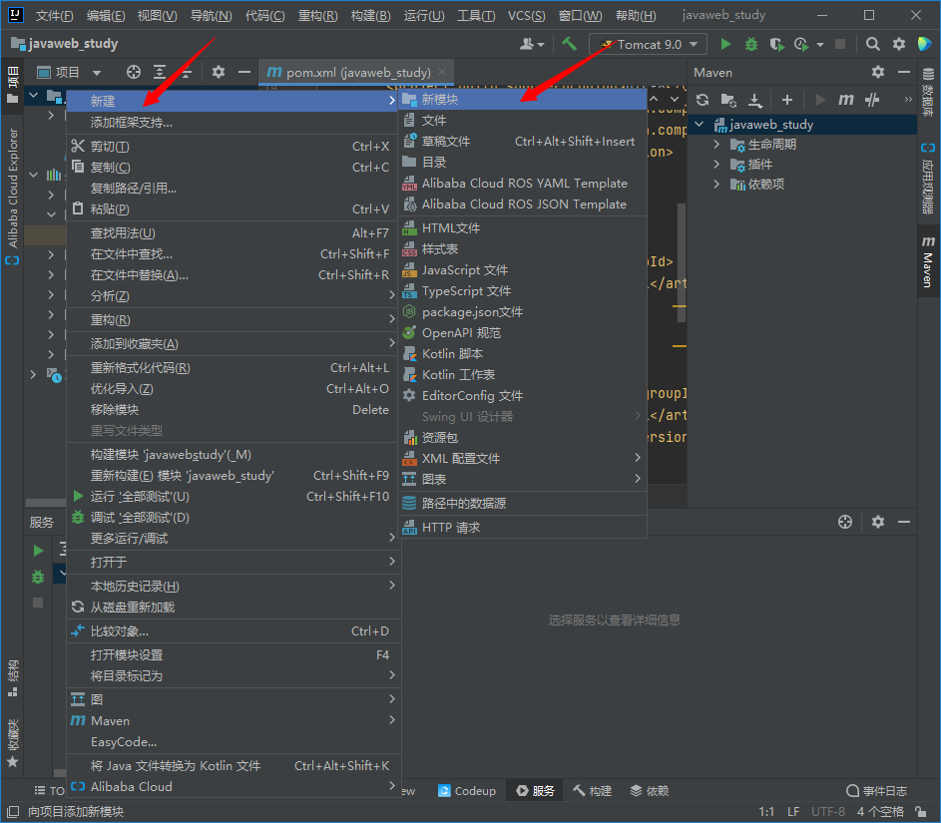Viewport: 941px width, 823px height.
Task: Click the Services panel green run icon
Action: (x=38, y=551)
